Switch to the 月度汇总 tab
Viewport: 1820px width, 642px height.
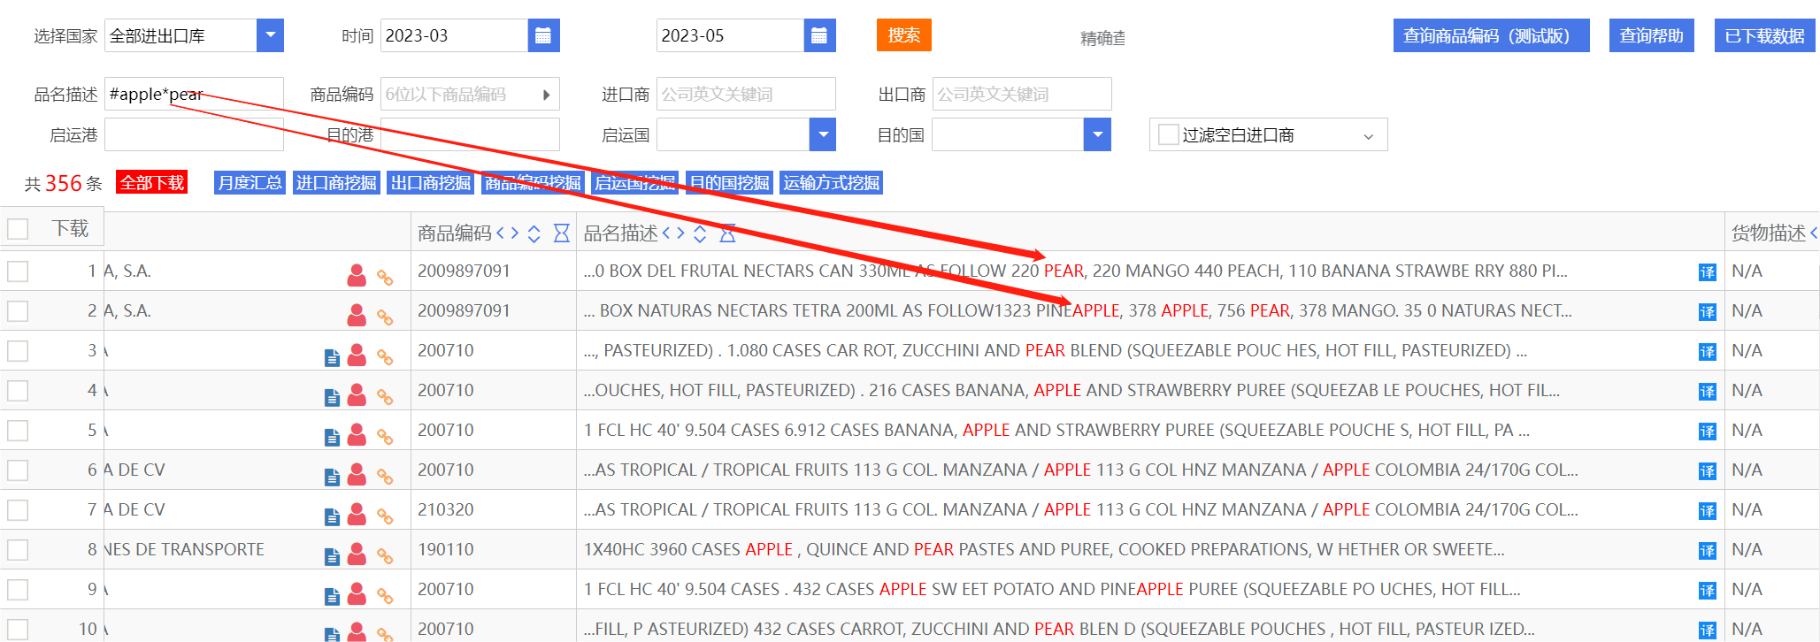pyautogui.click(x=250, y=183)
